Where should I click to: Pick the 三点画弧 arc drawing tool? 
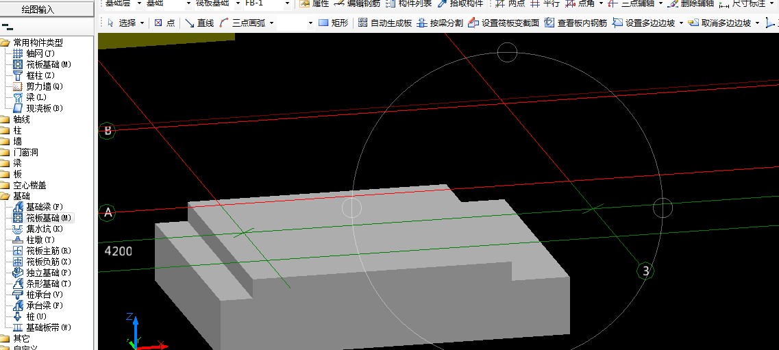click(243, 23)
